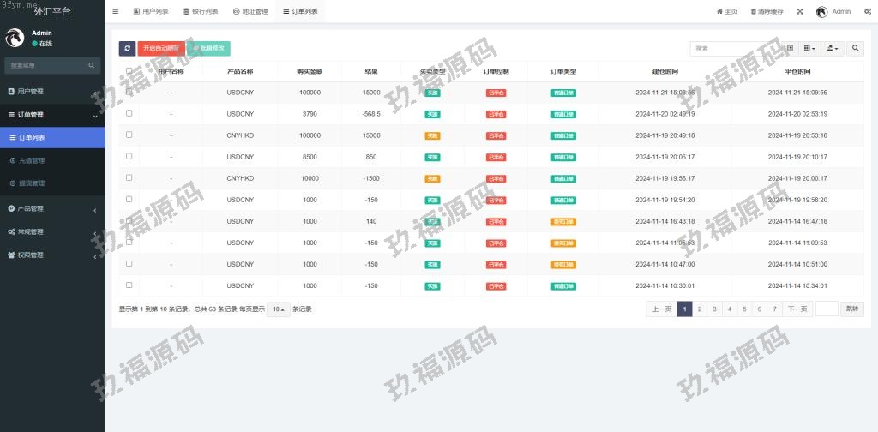Toggle the card view icon button
The image size is (878, 432).
pos(791,49)
